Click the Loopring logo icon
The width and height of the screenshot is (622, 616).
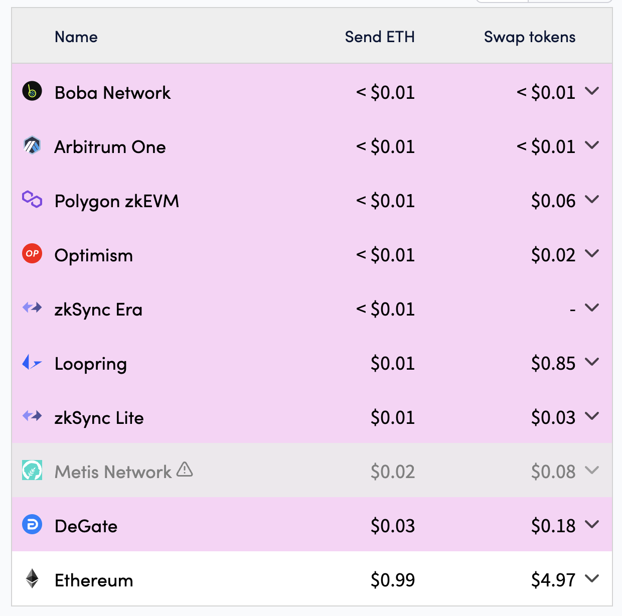point(32,362)
